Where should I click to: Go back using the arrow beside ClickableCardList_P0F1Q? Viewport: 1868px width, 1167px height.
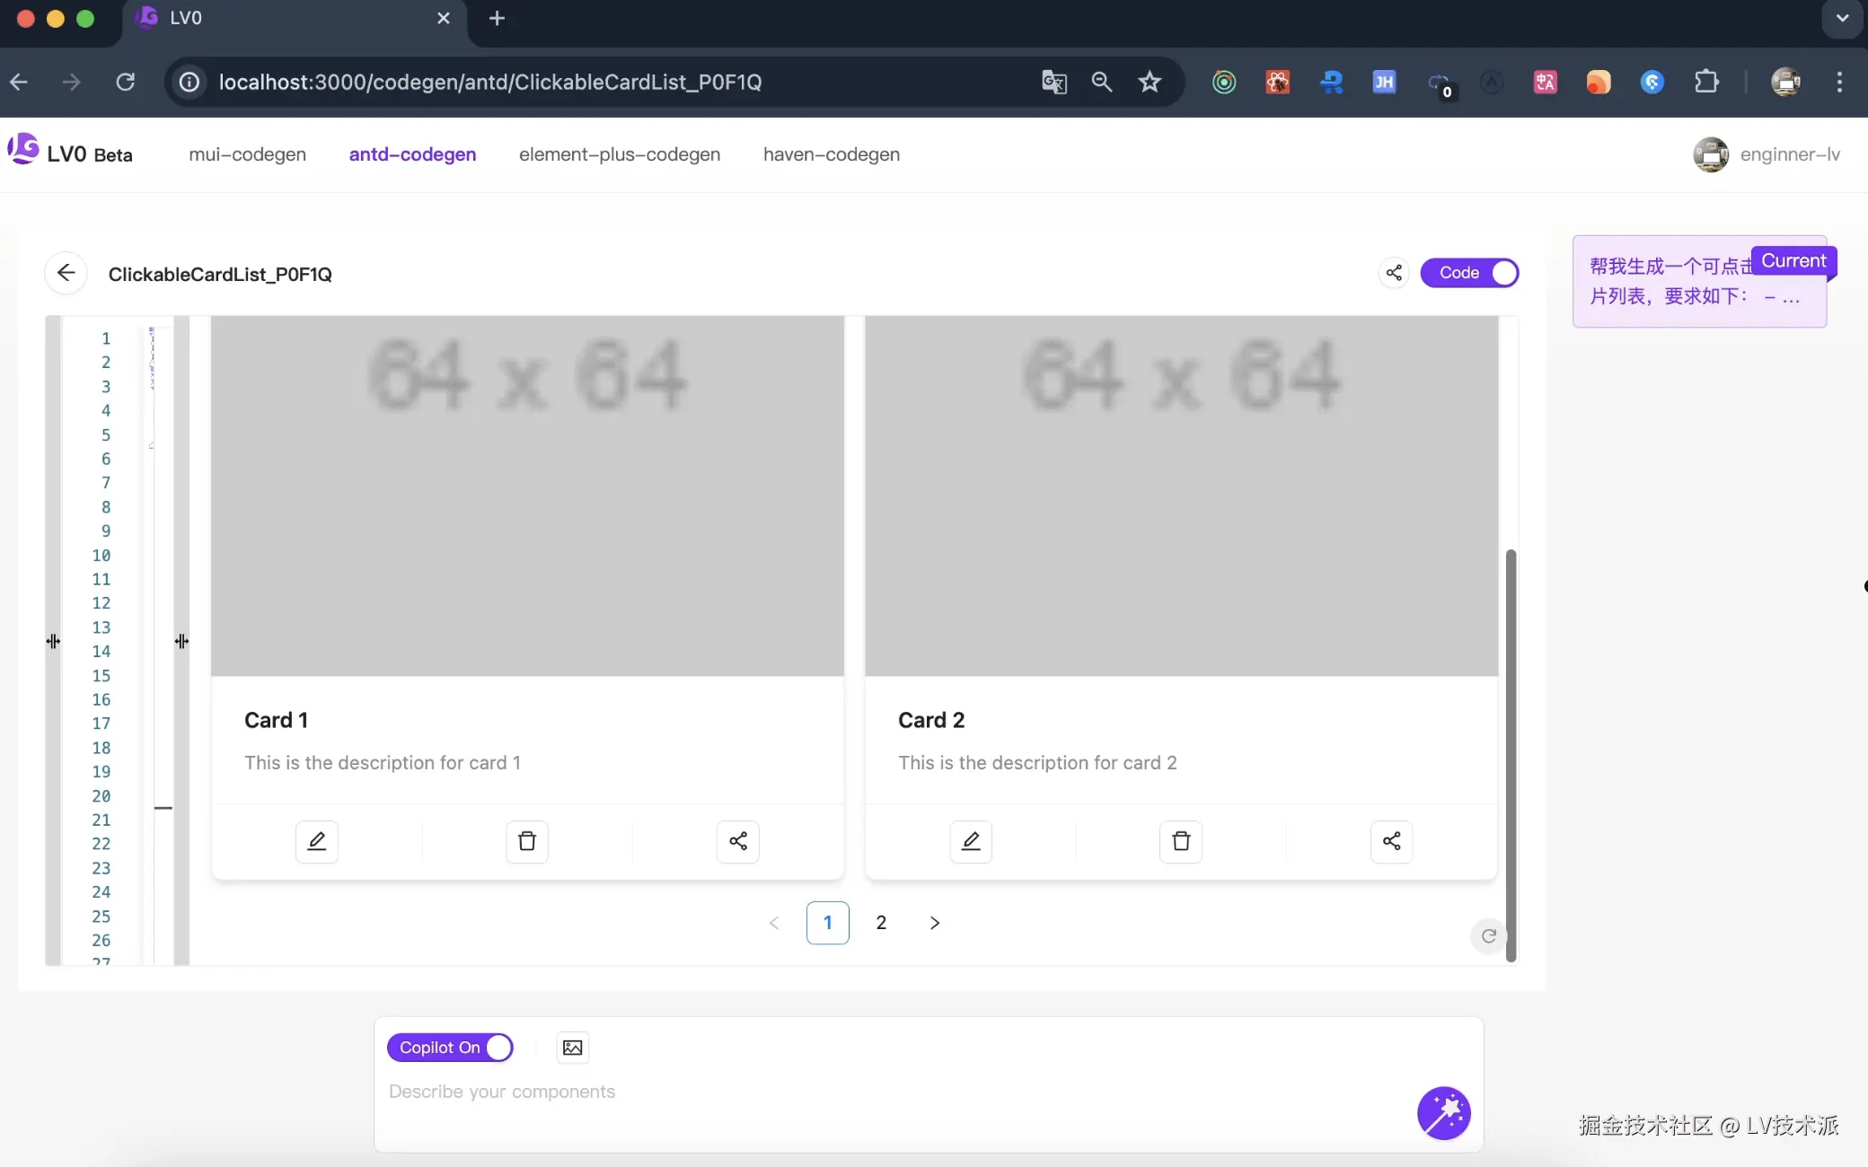coord(66,273)
